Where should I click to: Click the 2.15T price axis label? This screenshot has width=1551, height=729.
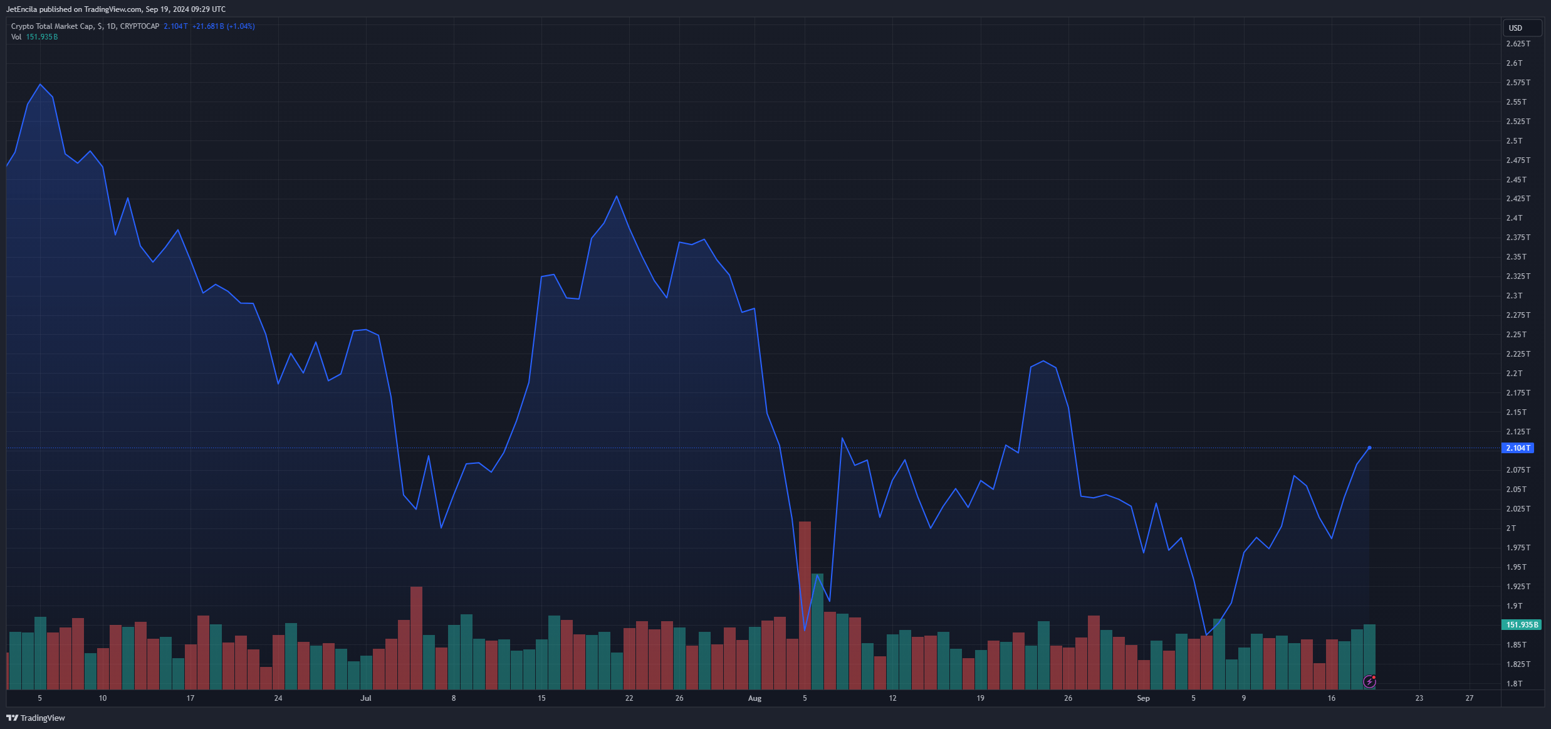[x=1517, y=412]
